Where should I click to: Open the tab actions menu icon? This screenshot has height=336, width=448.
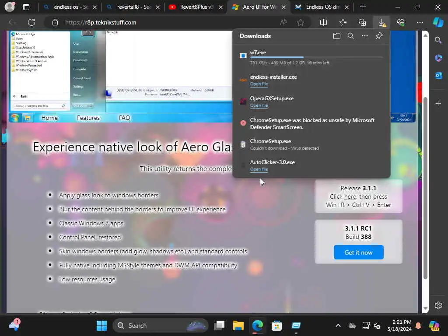[x=26, y=7]
